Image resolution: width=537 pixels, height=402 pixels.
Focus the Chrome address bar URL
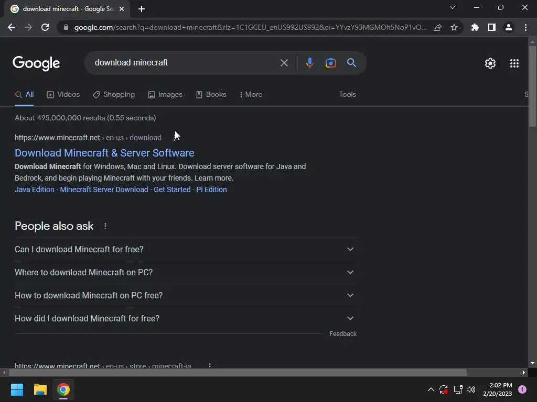[250, 27]
